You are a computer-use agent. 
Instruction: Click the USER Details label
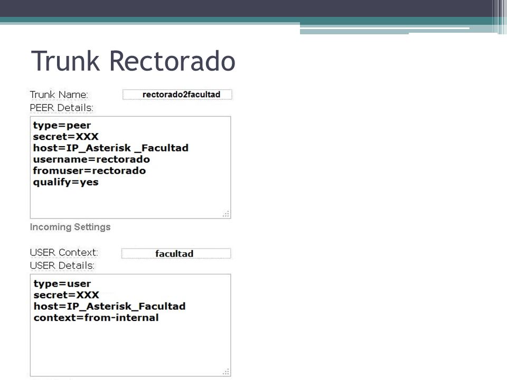coord(62,265)
